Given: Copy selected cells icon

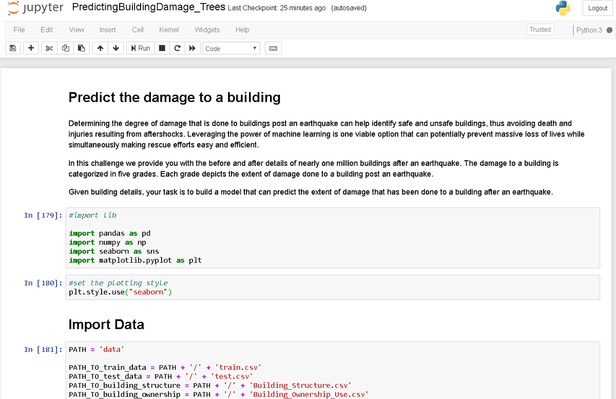Looking at the screenshot, I should click(x=65, y=48).
